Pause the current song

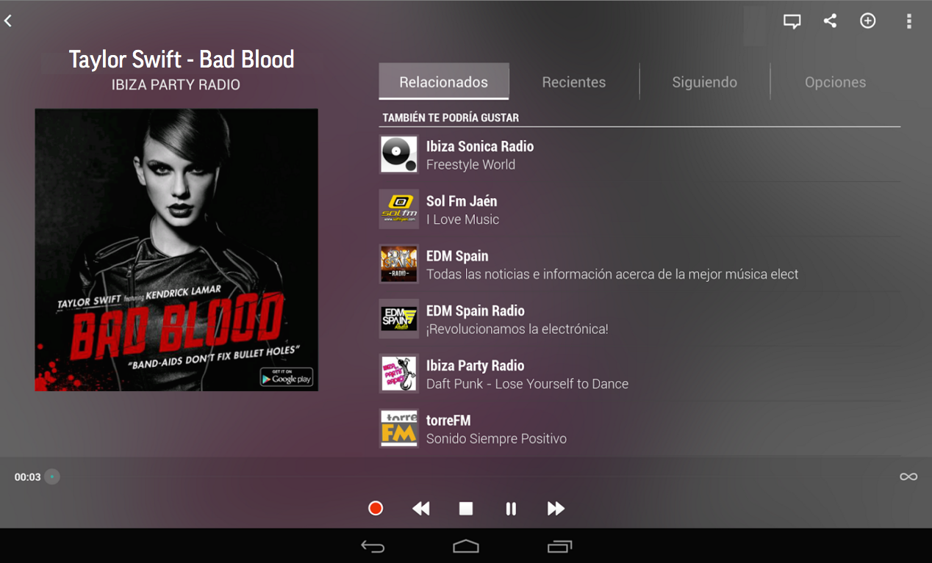coord(511,508)
